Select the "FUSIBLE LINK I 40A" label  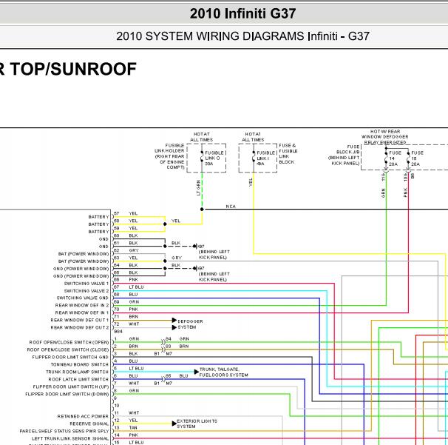point(266,158)
